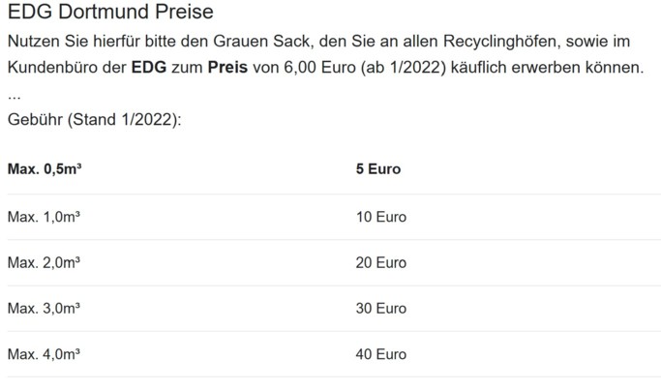This screenshot has width=661, height=390.
Task: Select the '5 Euro' table cell
Action: pos(378,169)
